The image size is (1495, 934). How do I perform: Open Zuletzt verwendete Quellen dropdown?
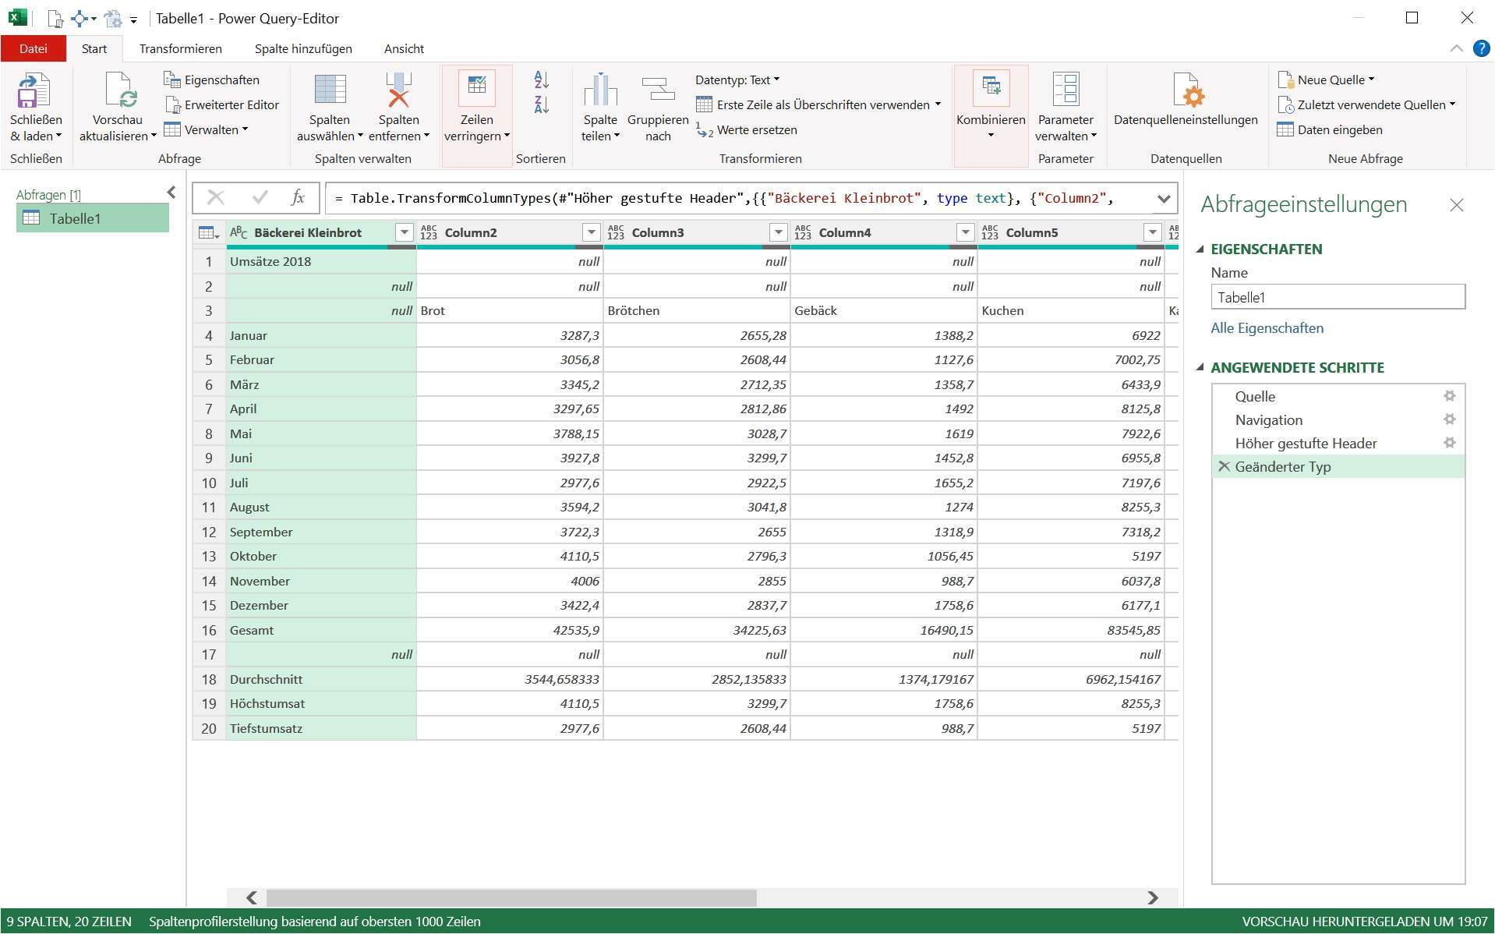coord(1366,104)
